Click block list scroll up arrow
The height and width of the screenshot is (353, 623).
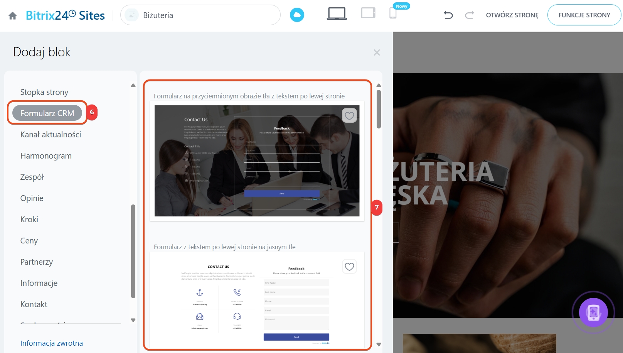379,85
